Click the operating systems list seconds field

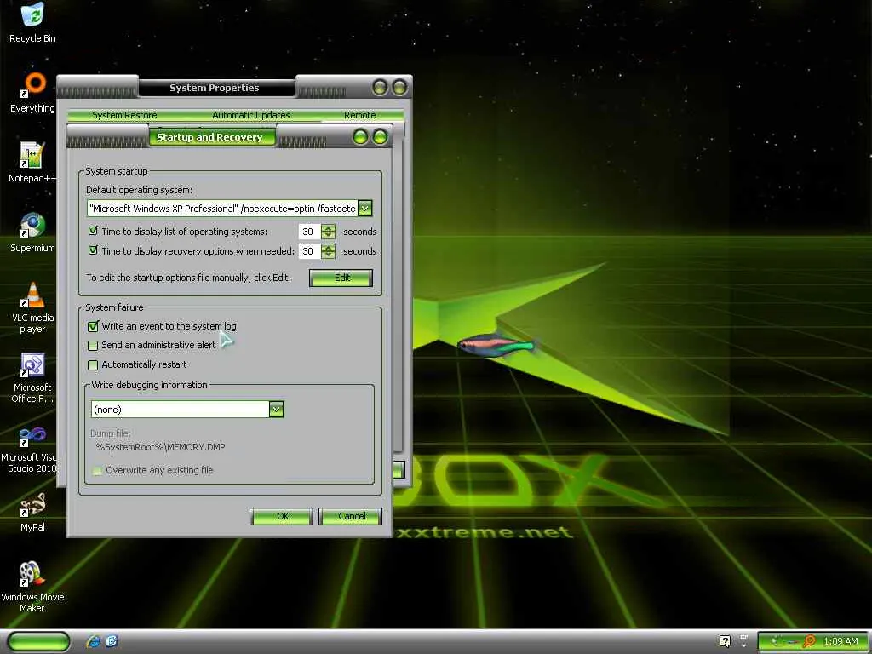coord(309,232)
